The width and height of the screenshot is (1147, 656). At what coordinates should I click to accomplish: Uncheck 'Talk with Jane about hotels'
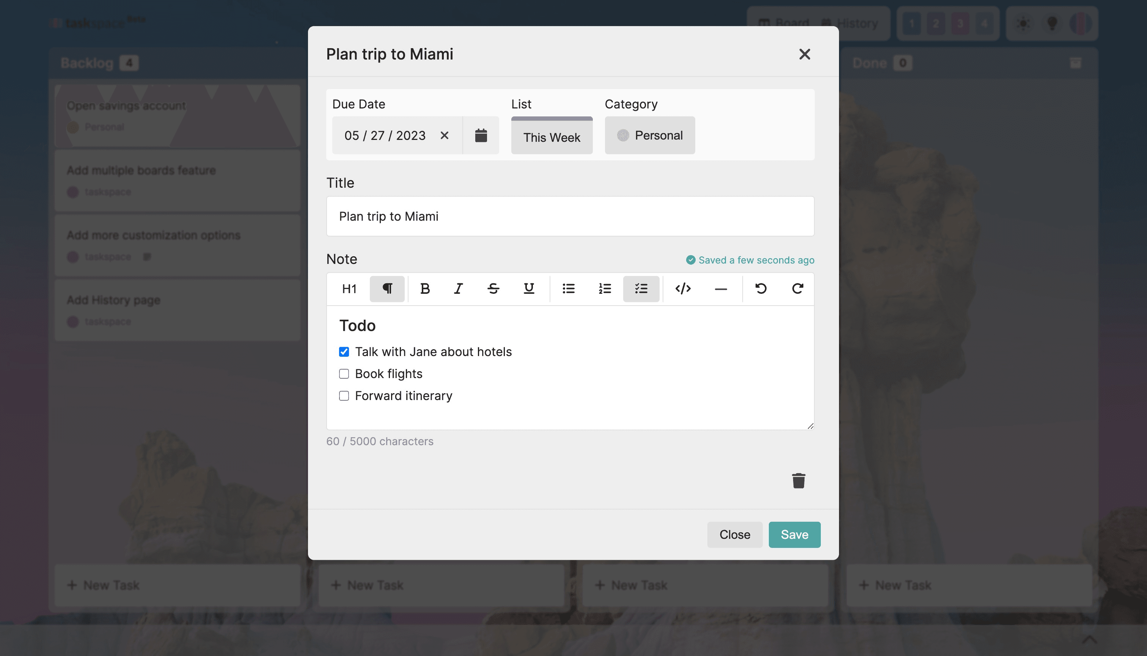point(344,352)
